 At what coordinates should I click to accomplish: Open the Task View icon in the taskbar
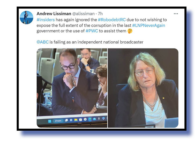[x=66, y=120]
